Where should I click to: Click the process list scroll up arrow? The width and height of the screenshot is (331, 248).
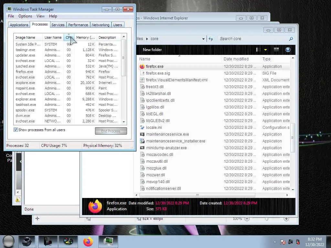(124, 36)
